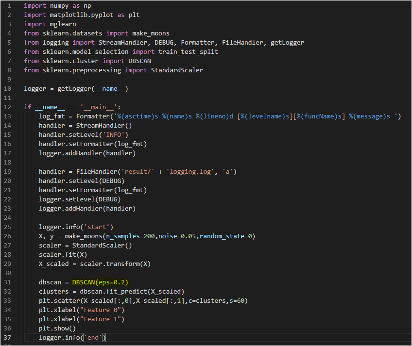Click 'DBSCAN' in the sklearn.cluster import

[x=139, y=61]
